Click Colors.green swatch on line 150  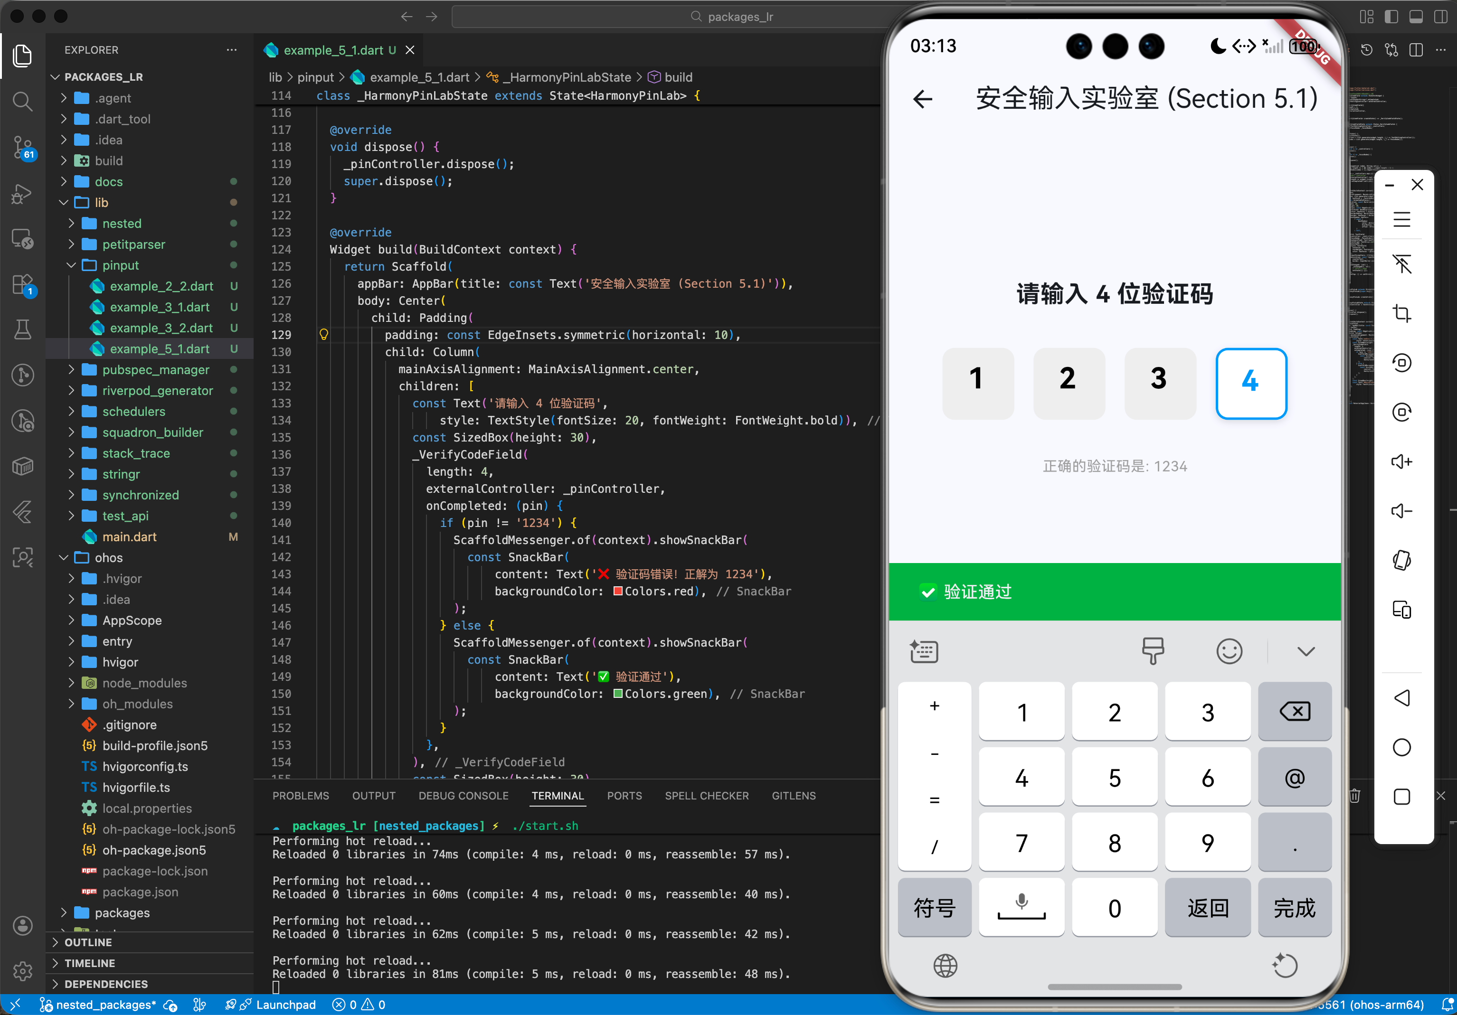[618, 694]
